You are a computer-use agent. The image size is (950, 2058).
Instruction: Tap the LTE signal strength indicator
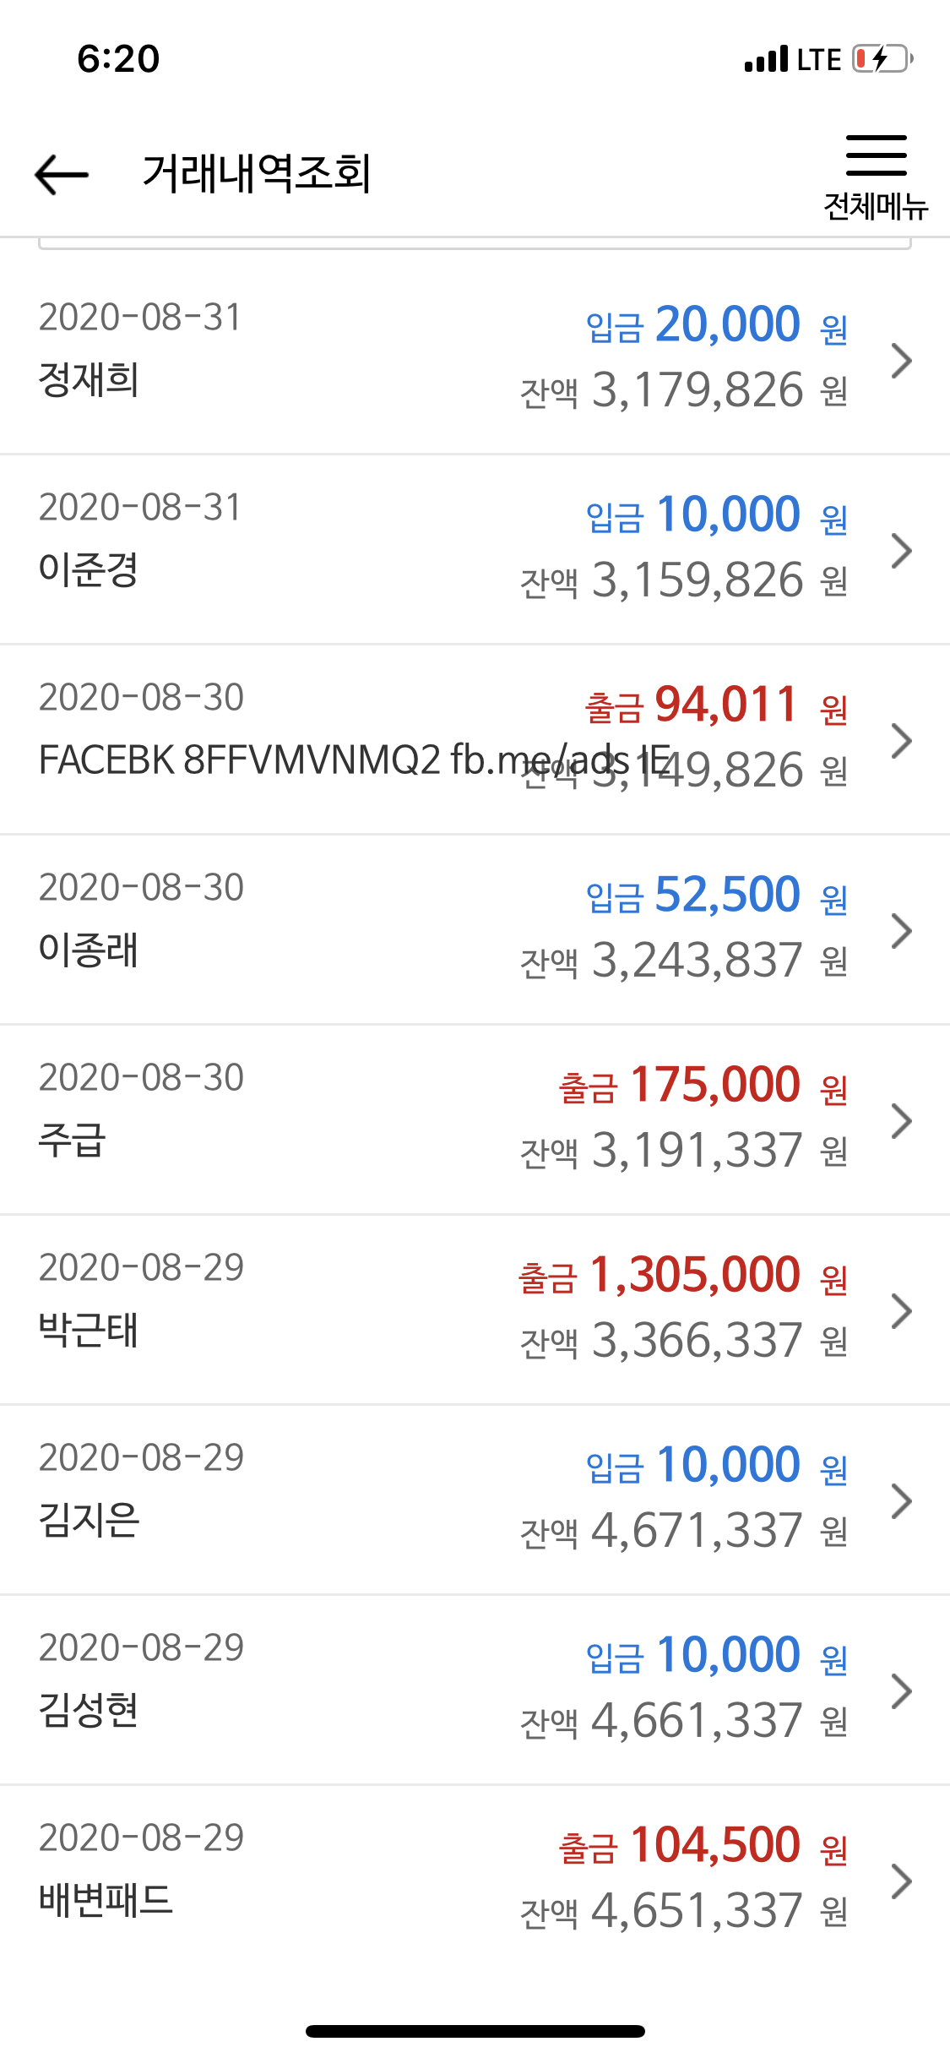(x=793, y=59)
